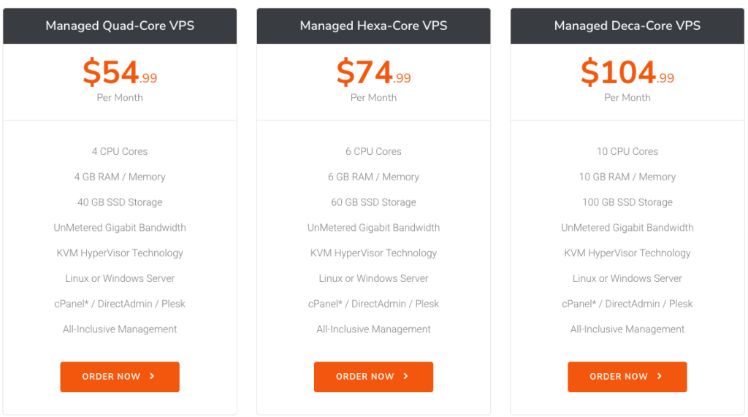Click All-Inclusive Management in Hexa-Core plan
The image size is (748, 417).
[x=373, y=329]
